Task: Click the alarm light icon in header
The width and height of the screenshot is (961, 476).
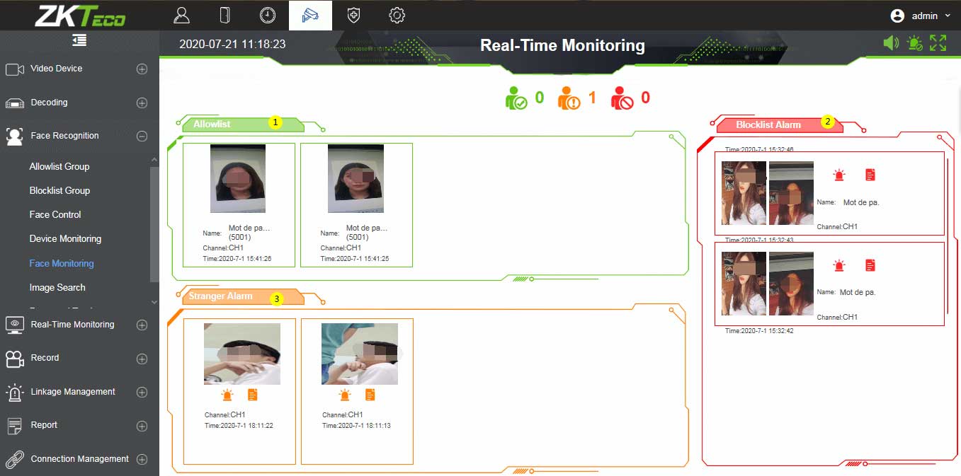Action: click(x=915, y=43)
